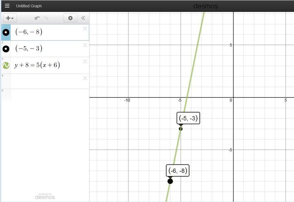294x202 pixels.
Task: Hide the point (-5, -3) expression
Action: click(6, 49)
